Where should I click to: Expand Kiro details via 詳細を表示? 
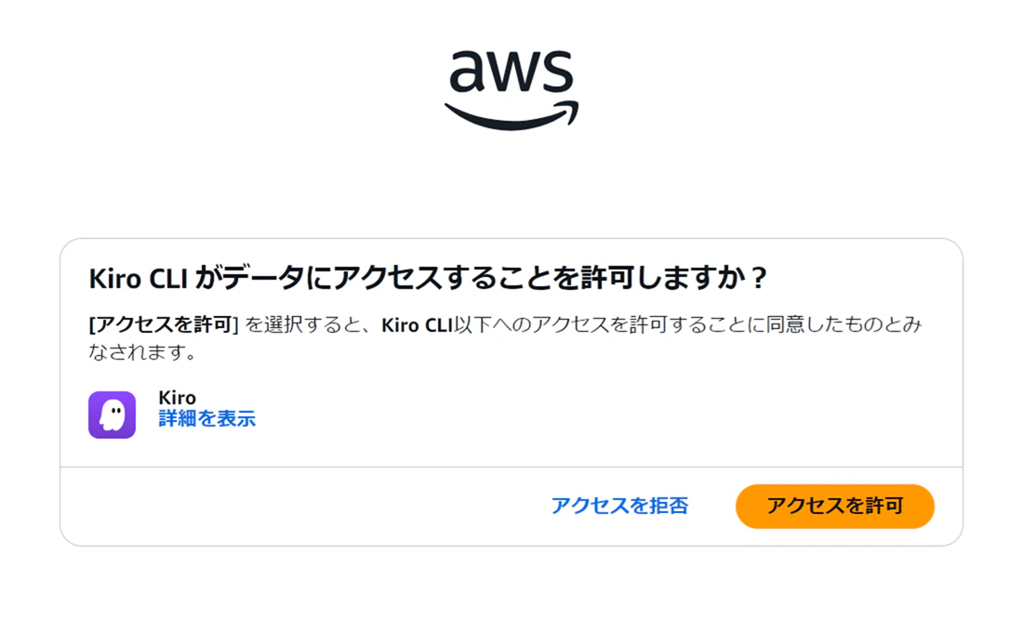[206, 419]
